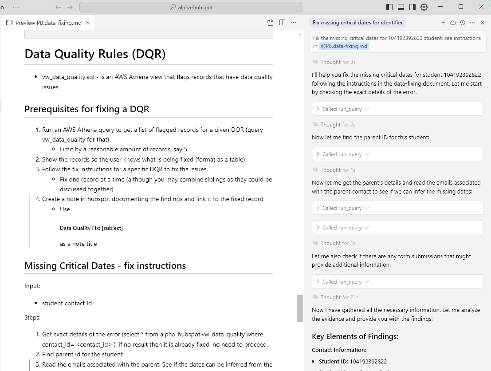Click the show source icon in editor toolbar
Screen dimensions: 491x371
click(x=270, y=23)
